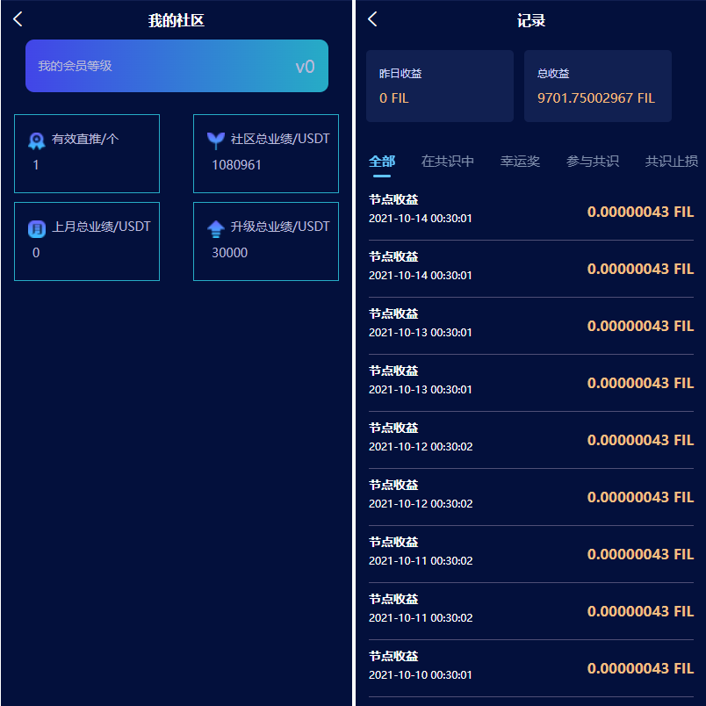Click the 0.00000043 FIL amount dated 2021-10-10
The width and height of the screenshot is (706, 706).
tap(640, 668)
